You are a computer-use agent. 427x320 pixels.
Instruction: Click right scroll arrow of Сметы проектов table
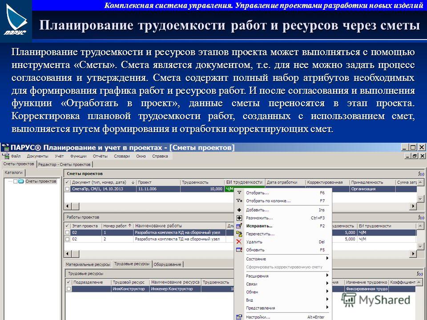click(x=413, y=206)
